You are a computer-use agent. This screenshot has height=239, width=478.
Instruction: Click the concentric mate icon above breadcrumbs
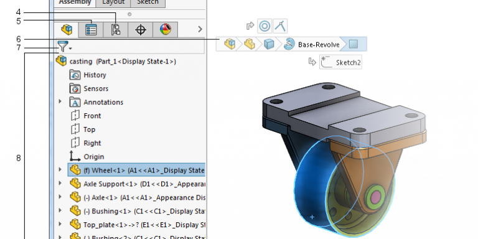pyautogui.click(x=265, y=26)
